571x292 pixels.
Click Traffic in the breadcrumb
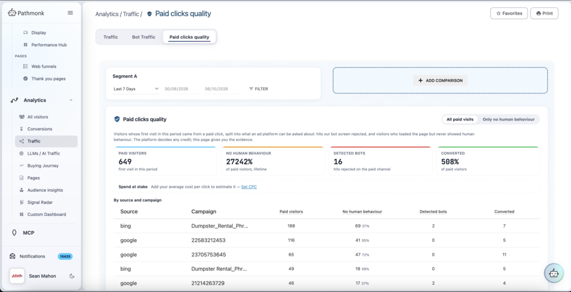point(130,14)
